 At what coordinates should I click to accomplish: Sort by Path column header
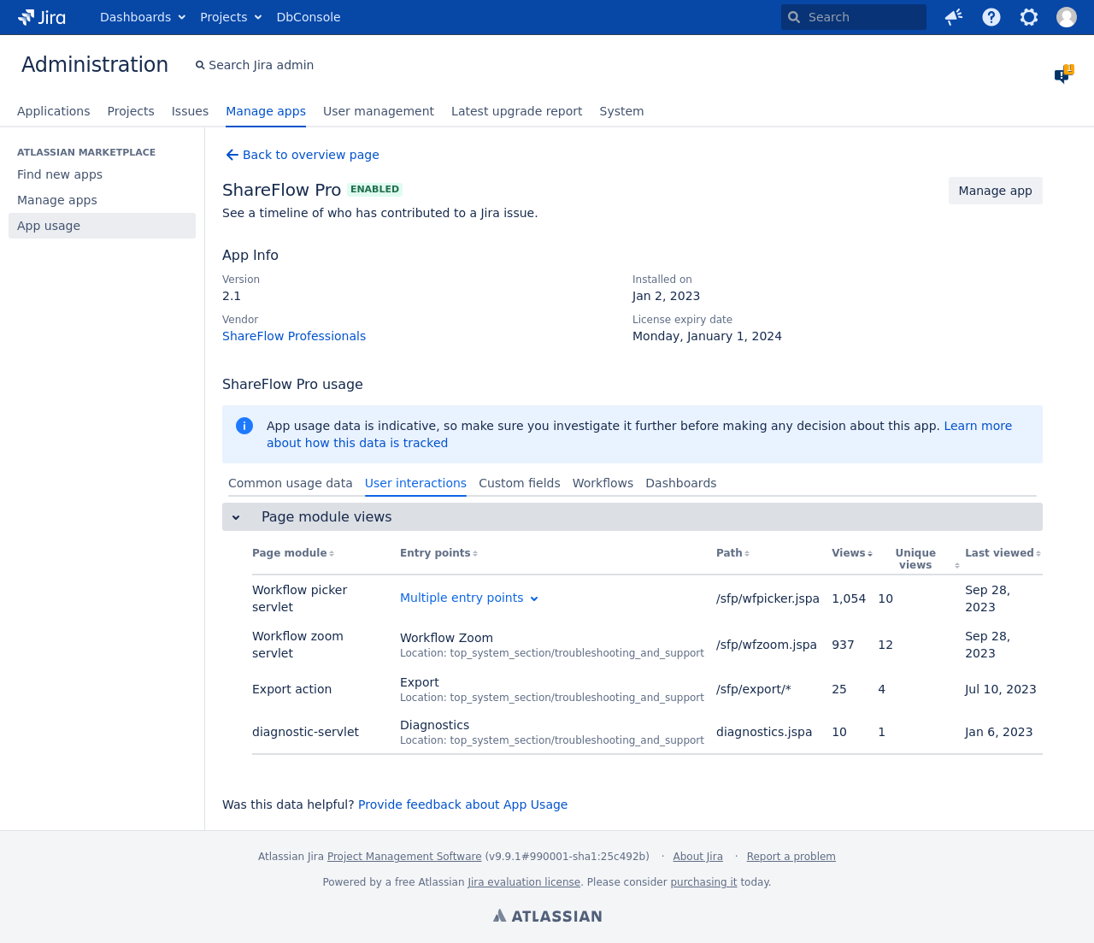732,553
